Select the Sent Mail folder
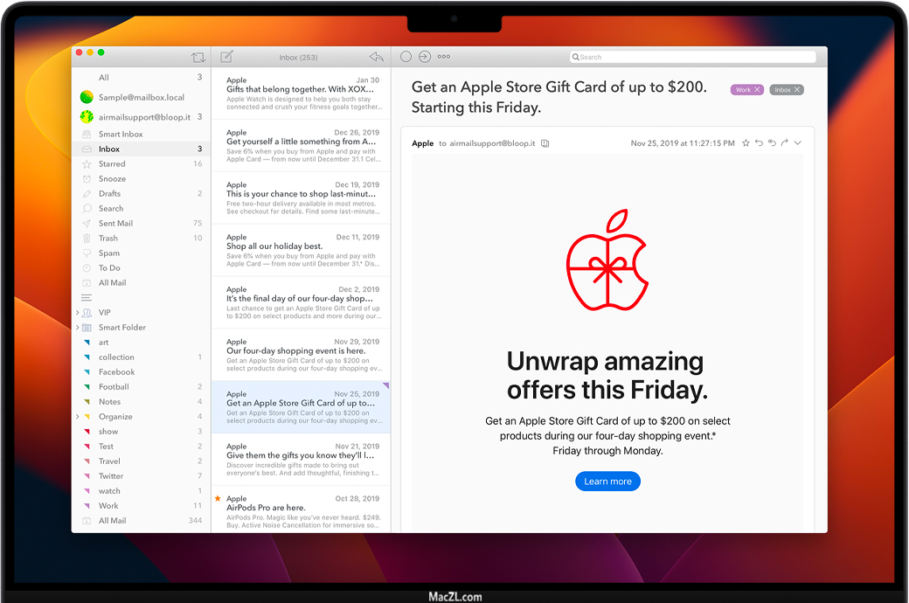This screenshot has width=909, height=603. tap(115, 224)
